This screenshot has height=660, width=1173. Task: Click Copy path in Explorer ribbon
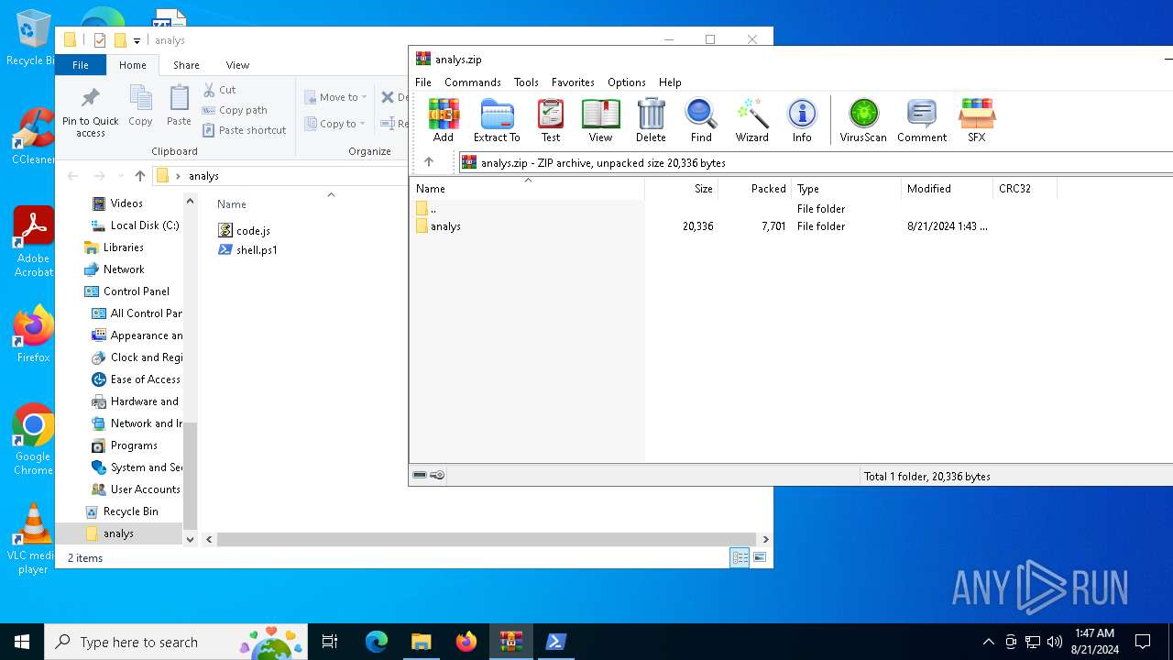pos(235,110)
